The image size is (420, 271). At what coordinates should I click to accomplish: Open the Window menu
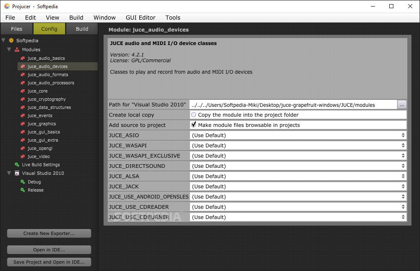click(x=104, y=18)
